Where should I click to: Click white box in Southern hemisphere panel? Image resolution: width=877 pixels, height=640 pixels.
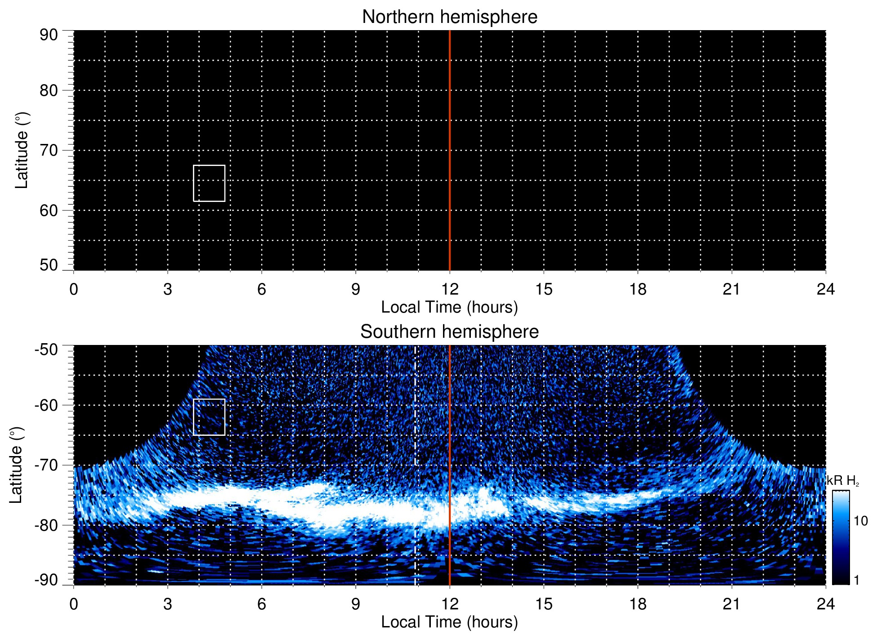click(x=209, y=417)
